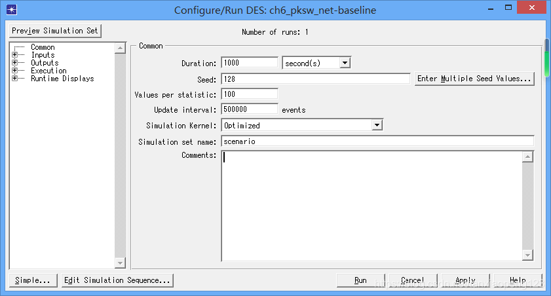Select Inputs in the settings tree
551x296 pixels.
43,55
